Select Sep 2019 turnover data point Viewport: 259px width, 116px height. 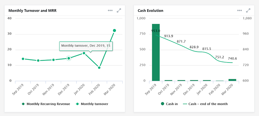pos(23,59)
